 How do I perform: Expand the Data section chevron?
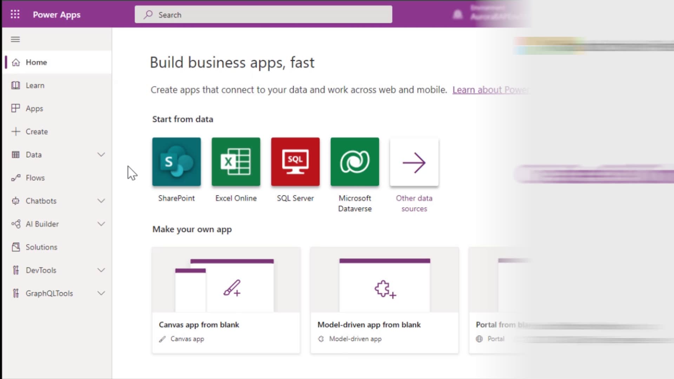pos(101,155)
